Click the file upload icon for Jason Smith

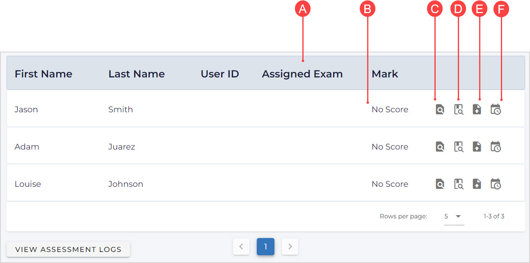477,110
